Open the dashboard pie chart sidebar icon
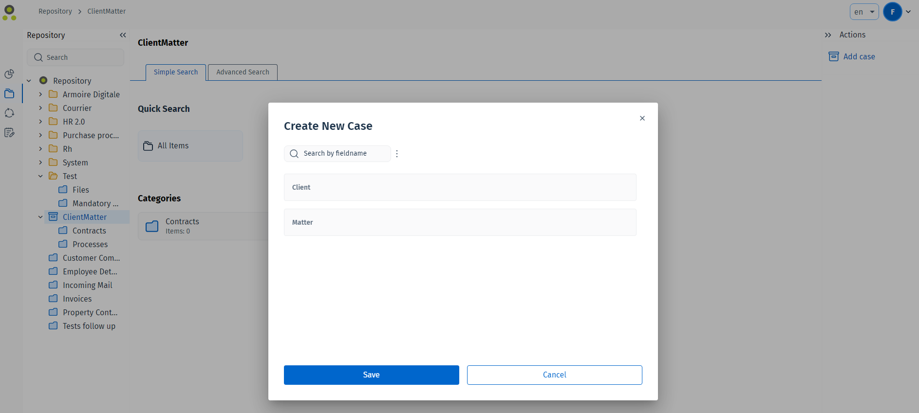Viewport: 919px width, 413px height. (9, 74)
